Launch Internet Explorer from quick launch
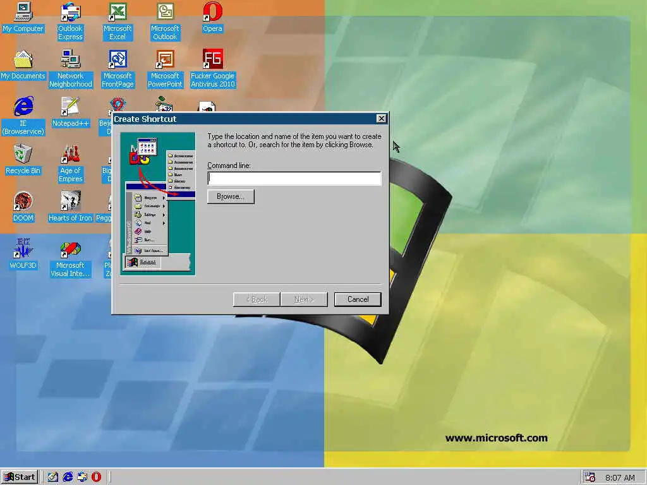Screen dimensions: 647x485 tap(68, 477)
